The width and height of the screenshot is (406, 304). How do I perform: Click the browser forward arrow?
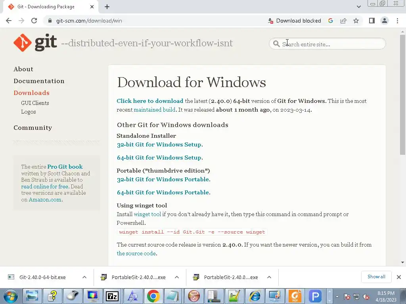point(21,21)
